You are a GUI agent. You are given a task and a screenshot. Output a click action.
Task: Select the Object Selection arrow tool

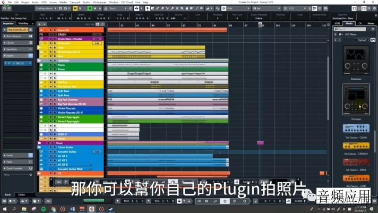[147, 8]
